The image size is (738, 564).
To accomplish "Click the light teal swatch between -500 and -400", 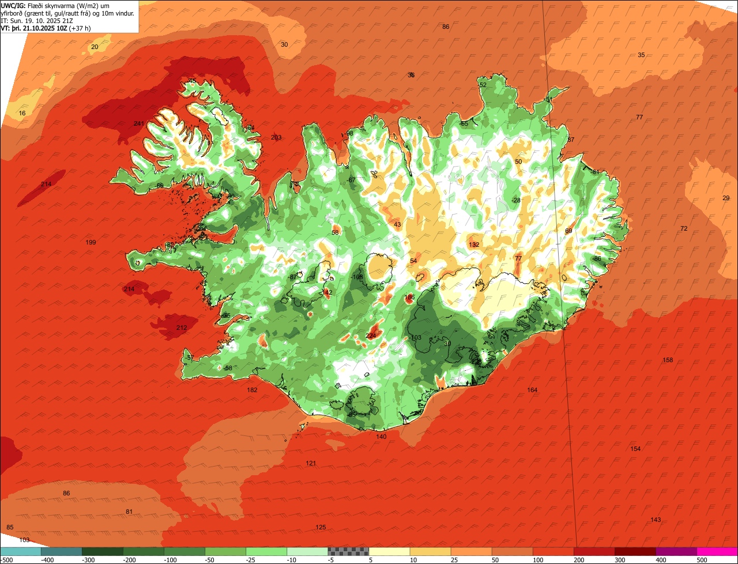I will (20, 551).
